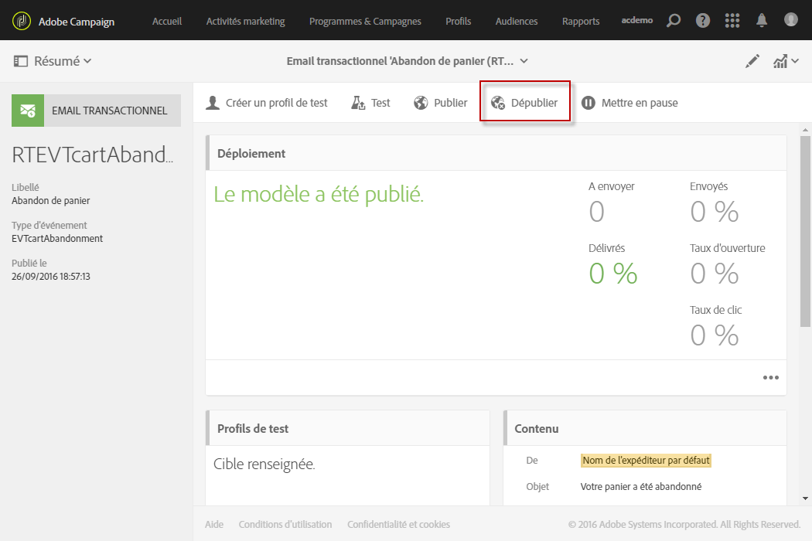
Task: Click the Taux de clic 0 % value
Action: pyautogui.click(x=715, y=335)
